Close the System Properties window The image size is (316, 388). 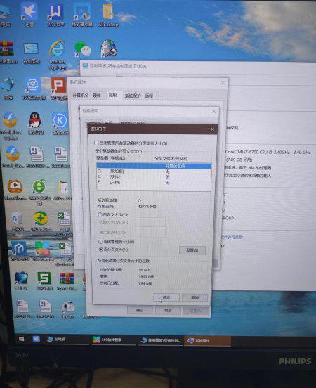(223, 83)
